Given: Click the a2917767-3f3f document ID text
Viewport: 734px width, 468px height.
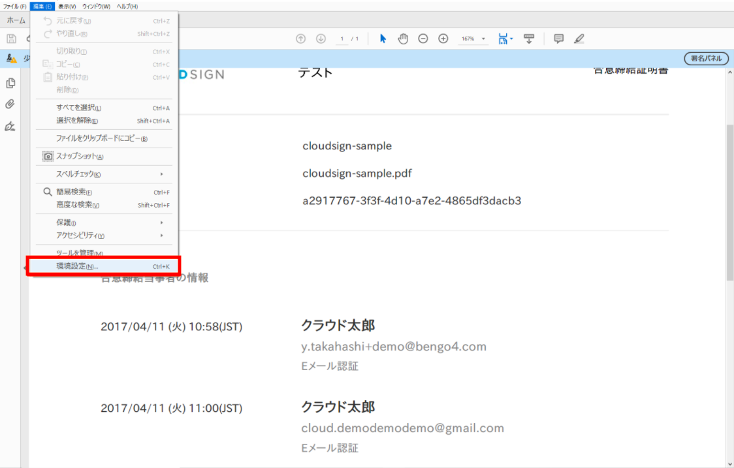Looking at the screenshot, I should click(x=412, y=201).
